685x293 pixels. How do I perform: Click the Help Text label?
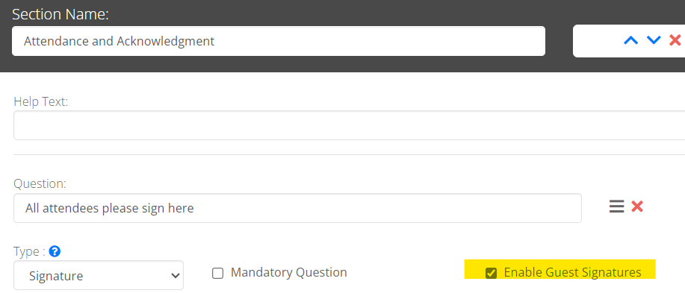point(41,101)
